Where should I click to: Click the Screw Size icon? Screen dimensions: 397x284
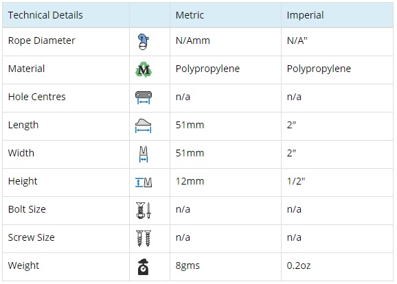[x=144, y=238]
